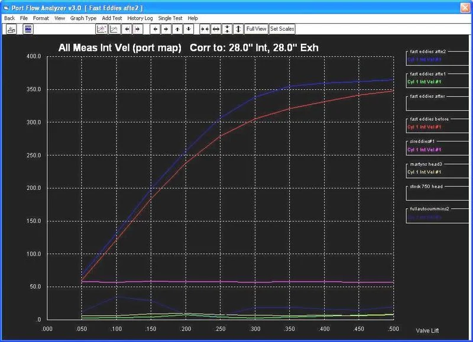Click the screen/display icon next to print
The height and width of the screenshot is (342, 473).
(27, 29)
